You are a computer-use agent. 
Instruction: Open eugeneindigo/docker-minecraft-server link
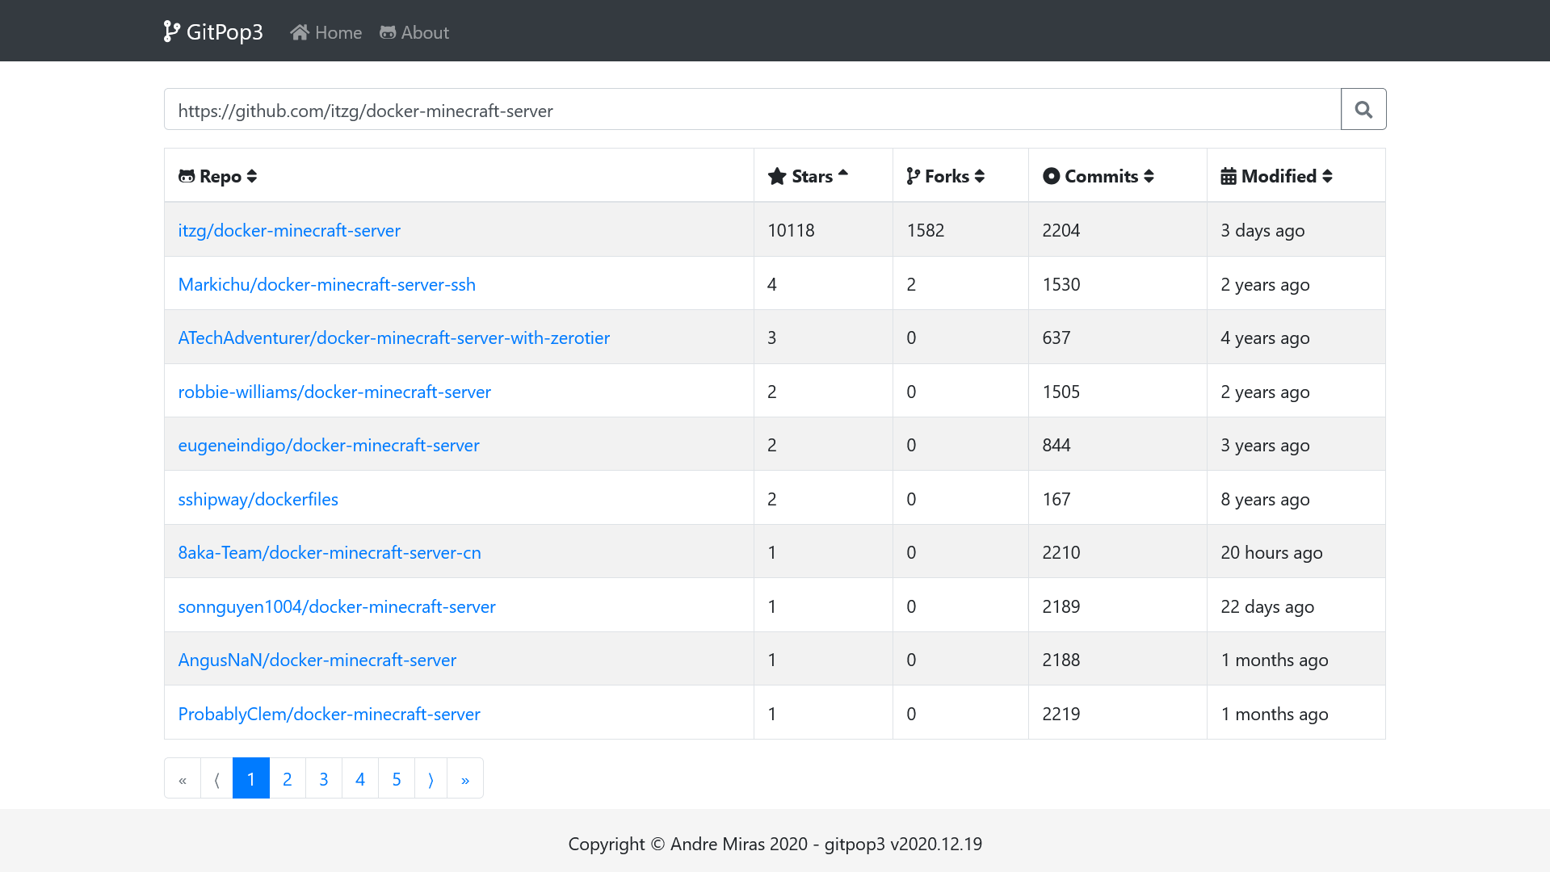click(329, 445)
